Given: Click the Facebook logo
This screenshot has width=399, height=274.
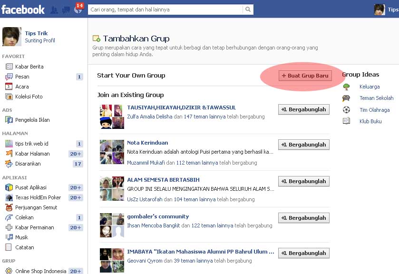Looking at the screenshot, I should click(x=23, y=10).
